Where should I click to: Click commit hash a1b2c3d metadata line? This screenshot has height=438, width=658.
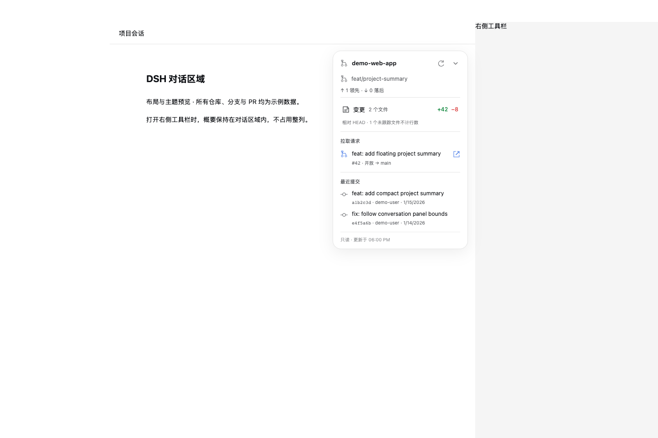coord(388,203)
